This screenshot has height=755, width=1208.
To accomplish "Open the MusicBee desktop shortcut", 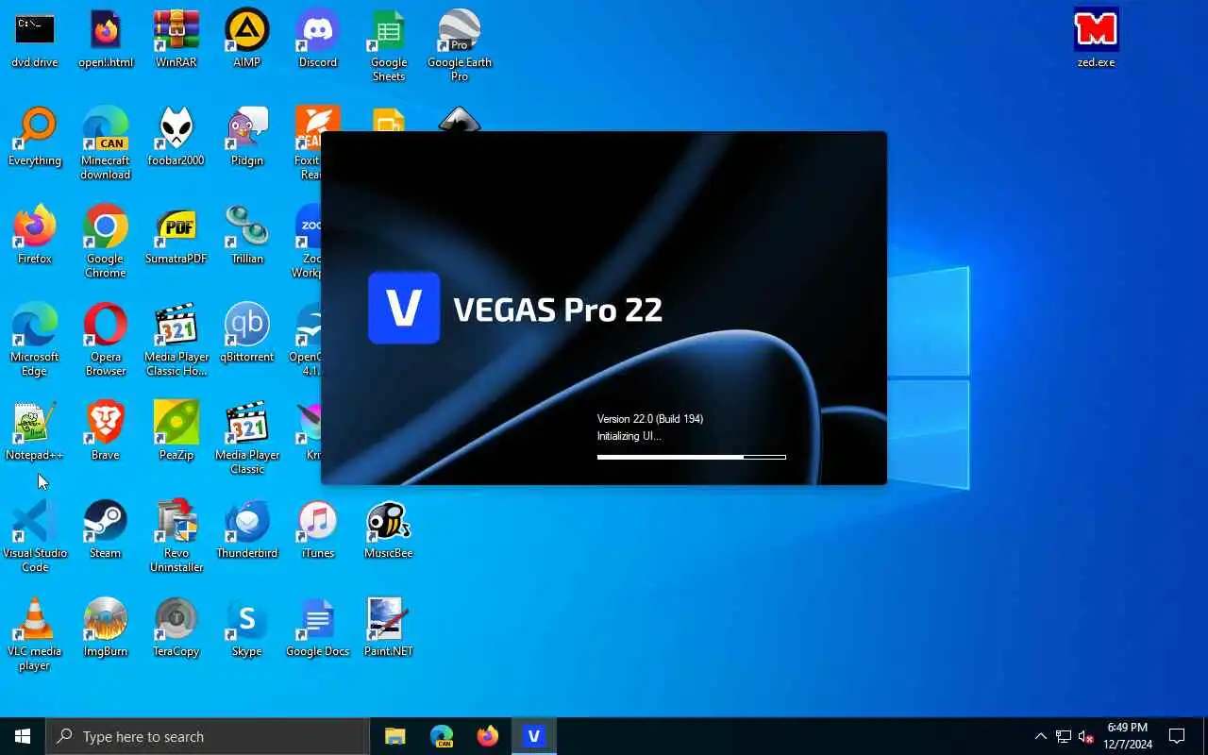I will [389, 529].
